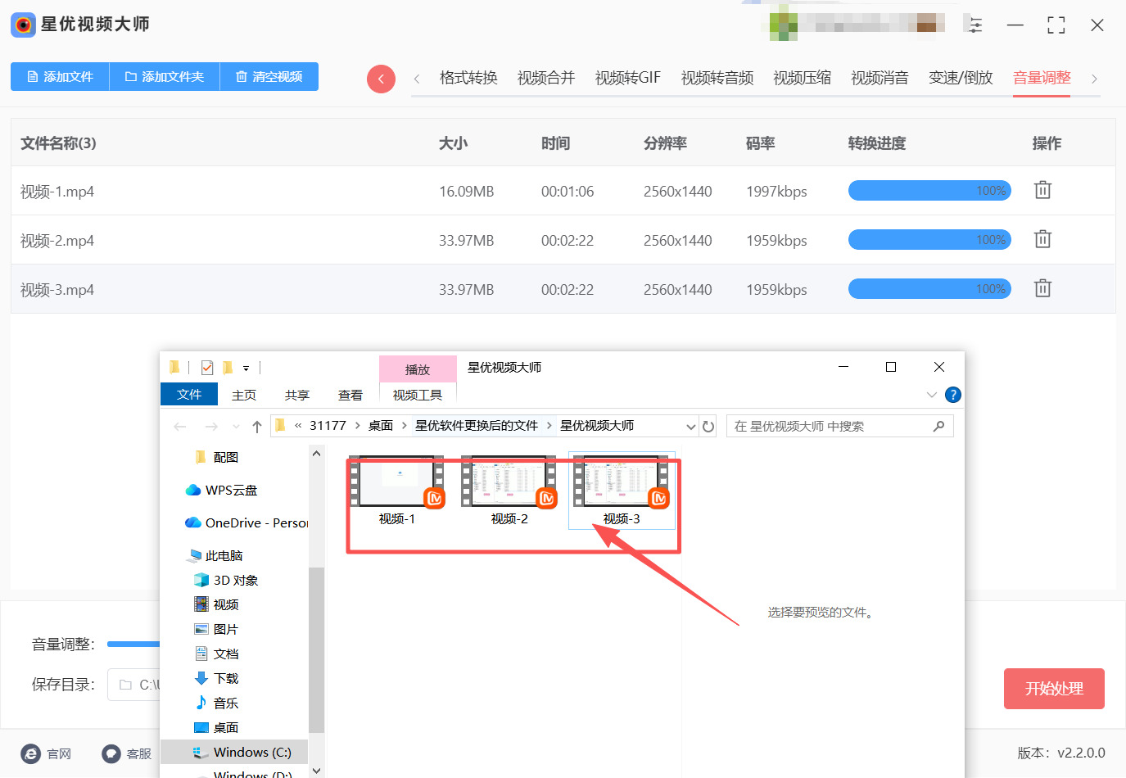Open the 文档 folder in the sidebar
The width and height of the screenshot is (1126, 778).
tap(217, 654)
